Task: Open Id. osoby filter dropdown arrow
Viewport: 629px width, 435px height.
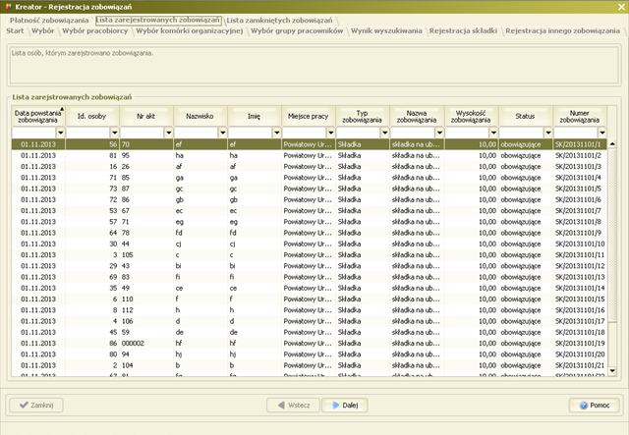Action: point(115,133)
